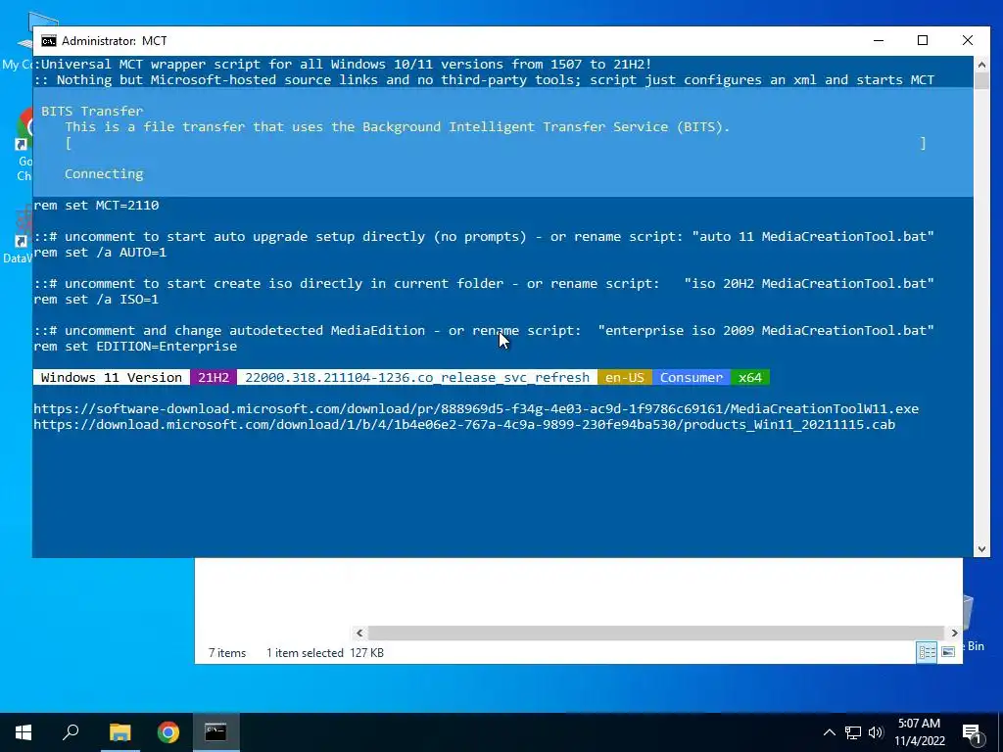Image resolution: width=1003 pixels, height=752 pixels.
Task: Click the green x64 architecture label
Action: pos(749,377)
